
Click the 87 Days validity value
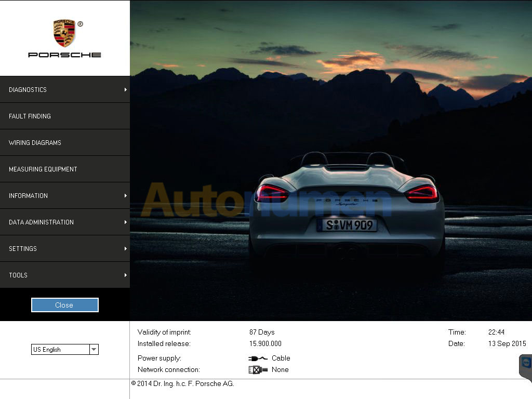tap(262, 332)
